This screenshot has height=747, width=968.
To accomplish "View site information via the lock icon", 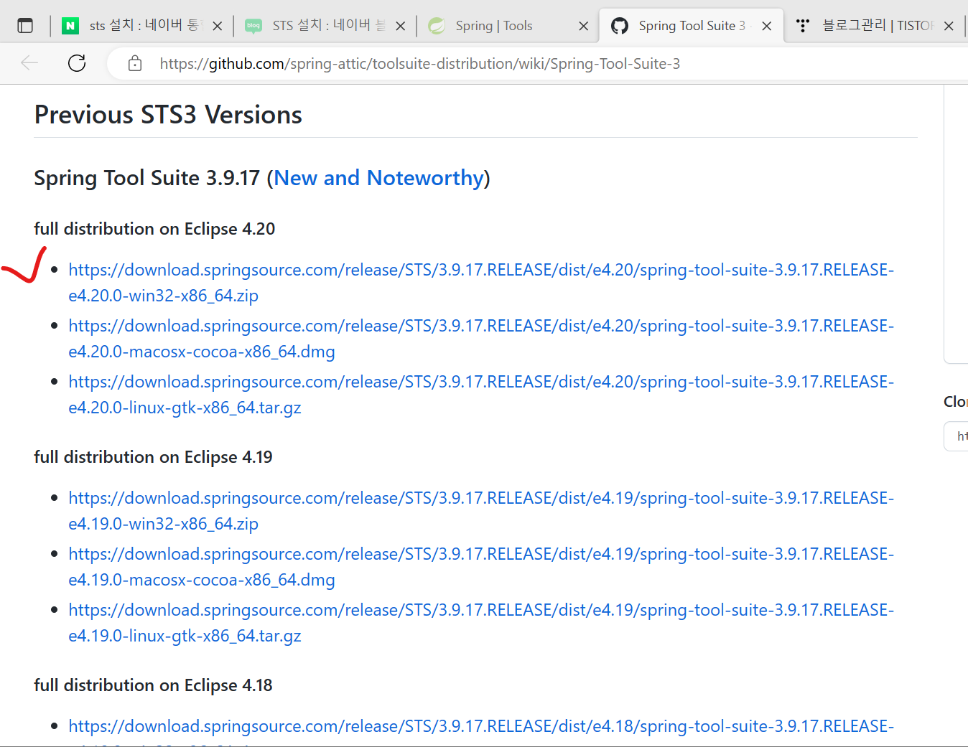I will click(x=135, y=64).
